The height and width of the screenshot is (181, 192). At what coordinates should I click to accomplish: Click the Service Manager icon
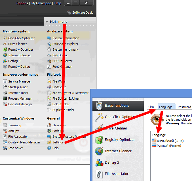click(x=5, y=81)
